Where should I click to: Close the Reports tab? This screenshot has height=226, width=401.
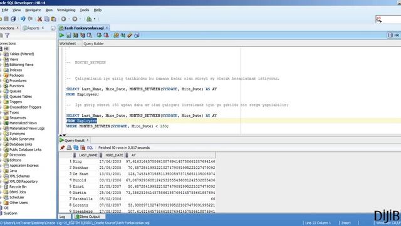[43, 28]
